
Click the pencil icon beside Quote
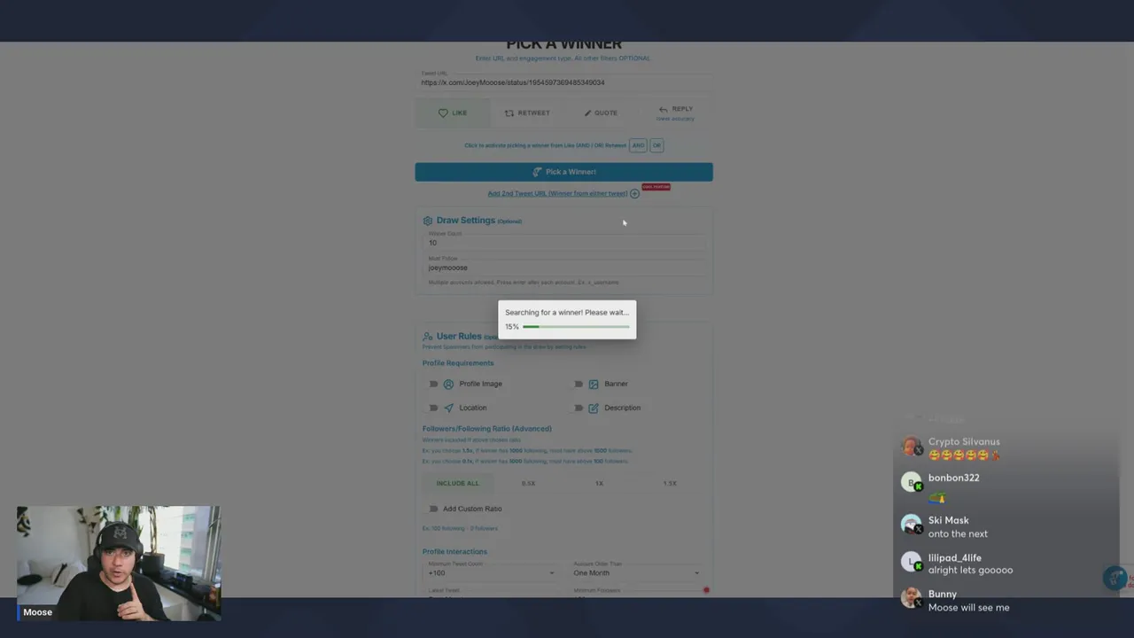coord(587,113)
